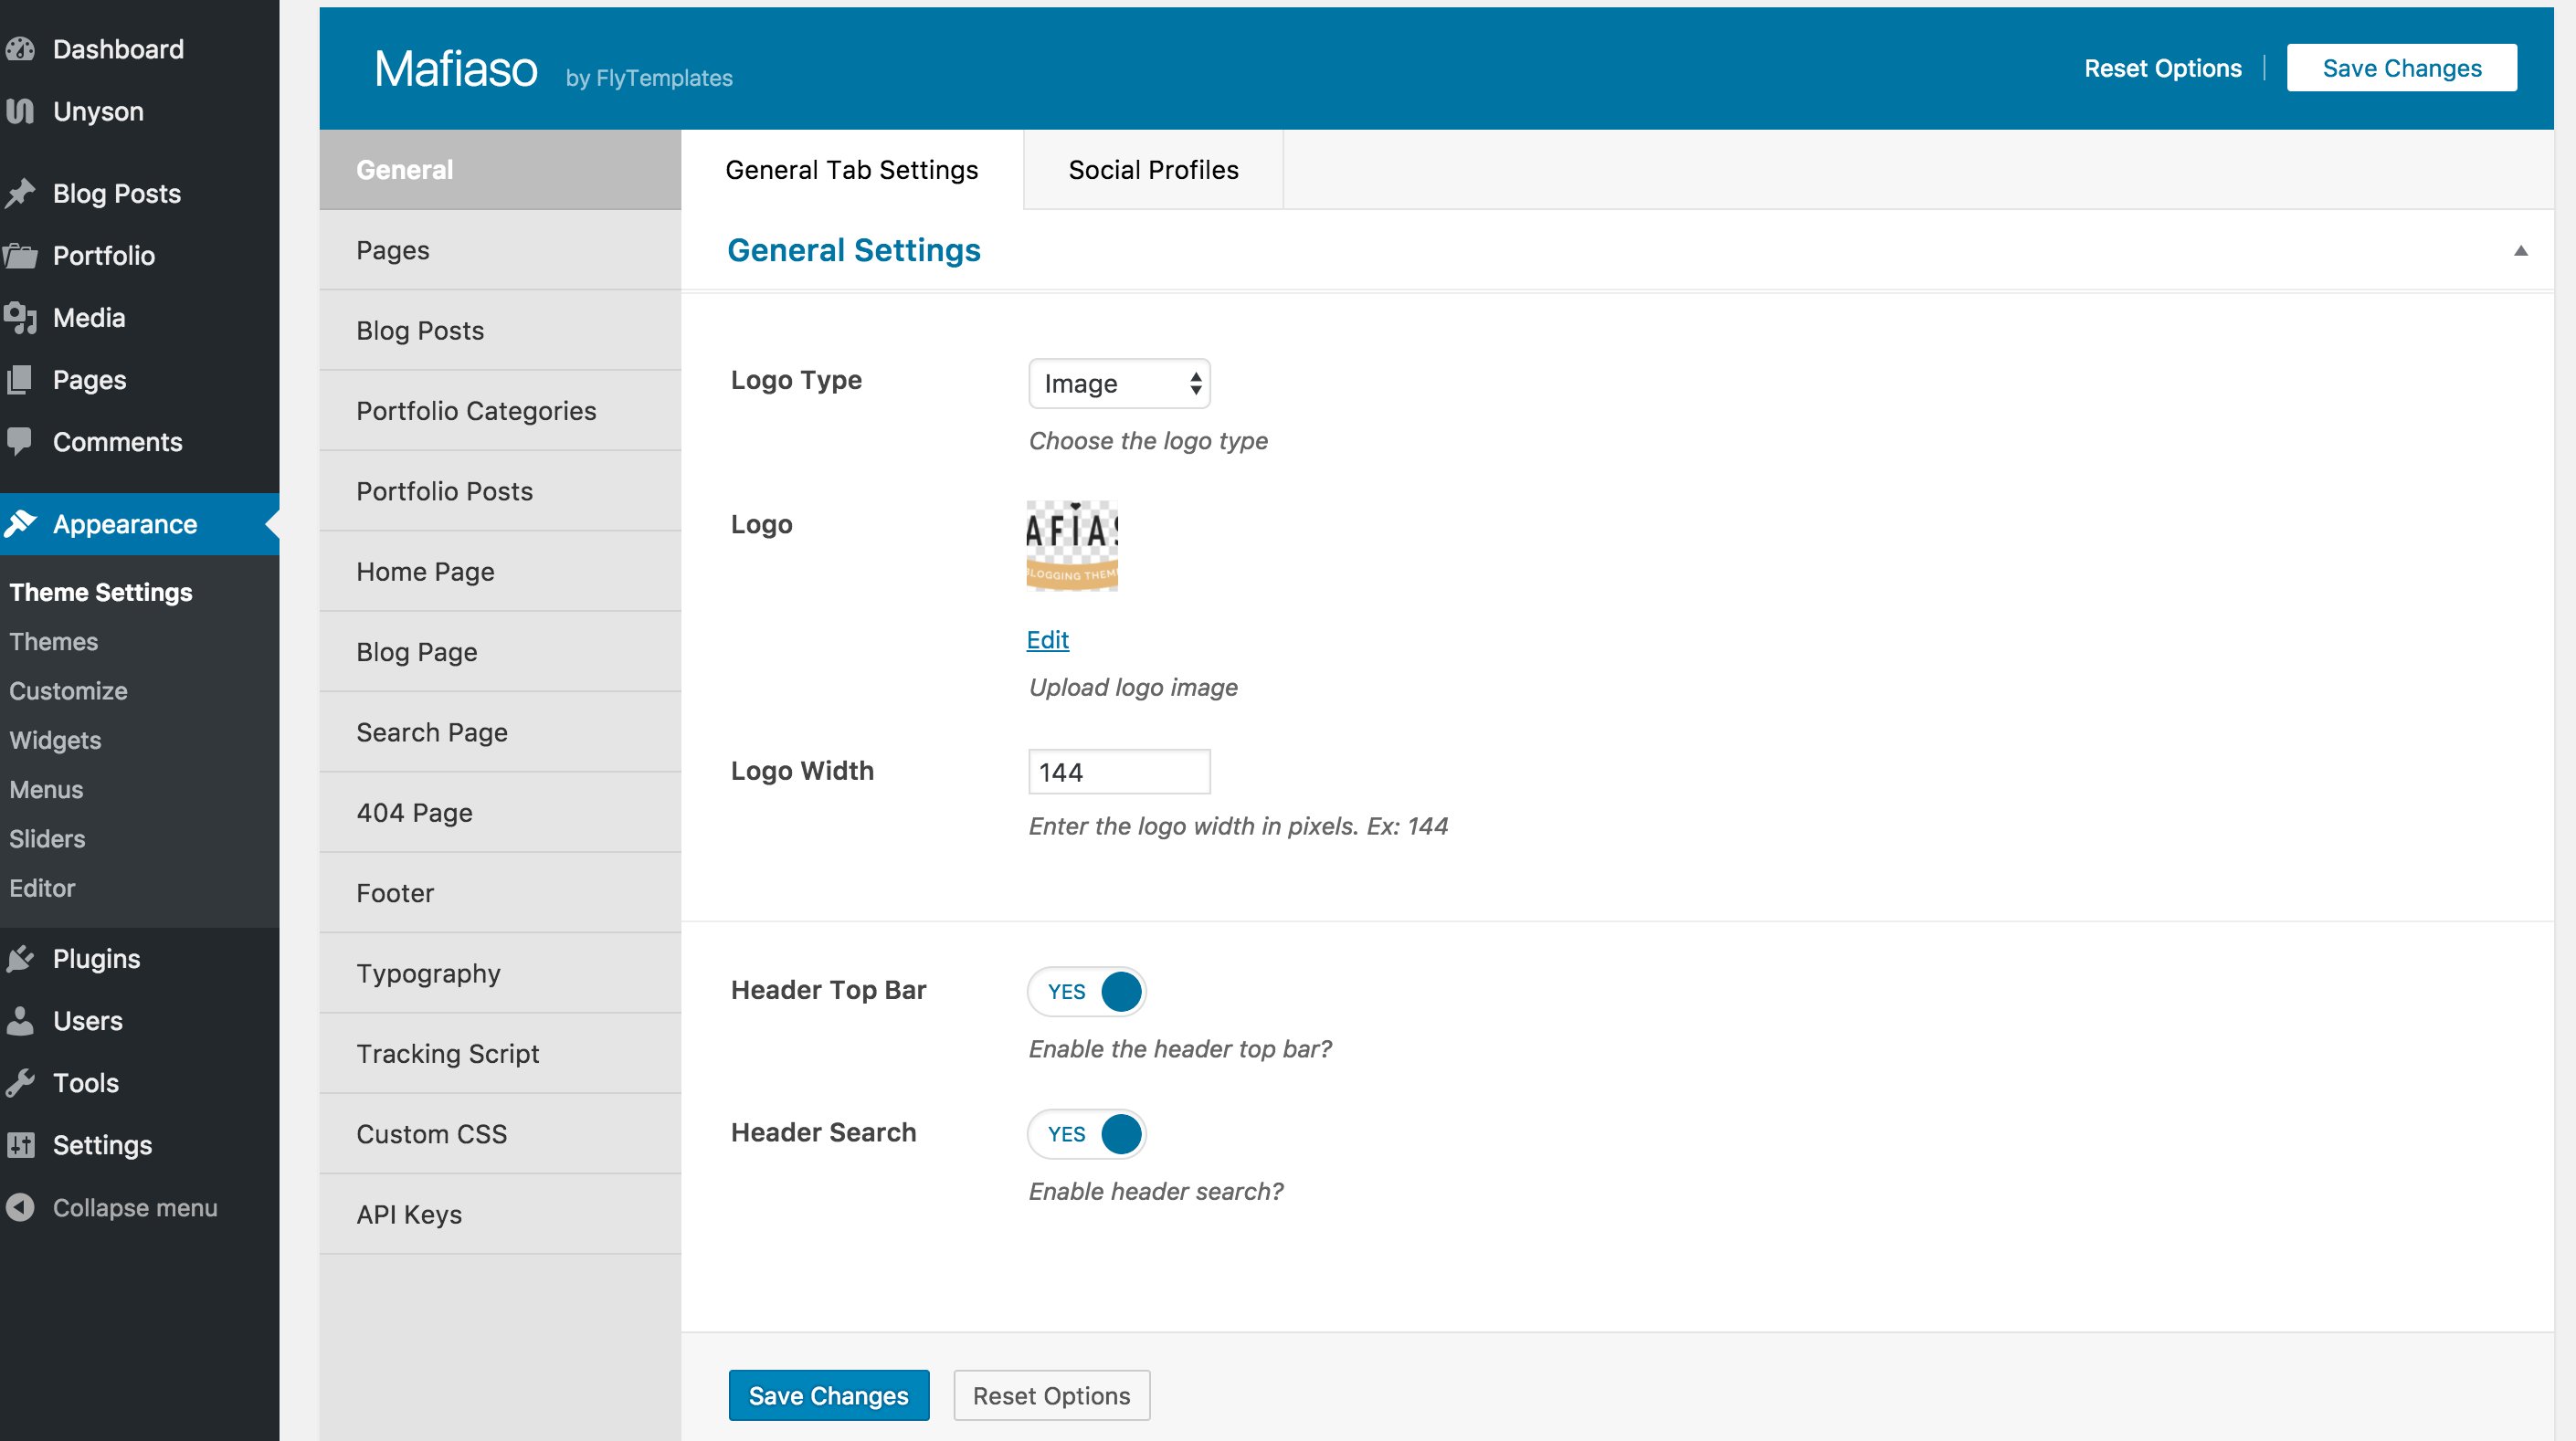Toggle the Header Top Bar switch
Image resolution: width=2576 pixels, height=1441 pixels.
1086,991
